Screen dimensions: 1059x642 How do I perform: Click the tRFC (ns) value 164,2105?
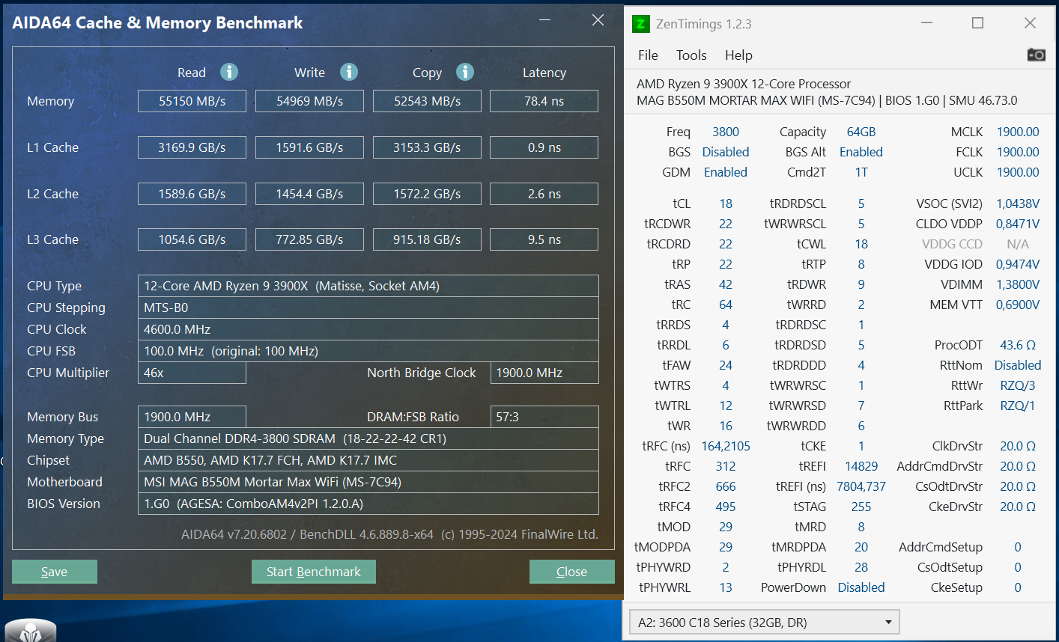726,446
